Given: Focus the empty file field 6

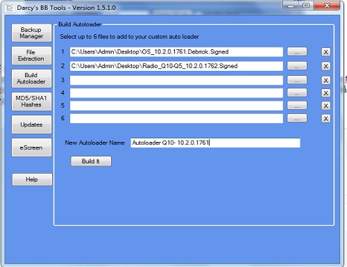Looking at the screenshot, I should pyautogui.click(x=176, y=119).
